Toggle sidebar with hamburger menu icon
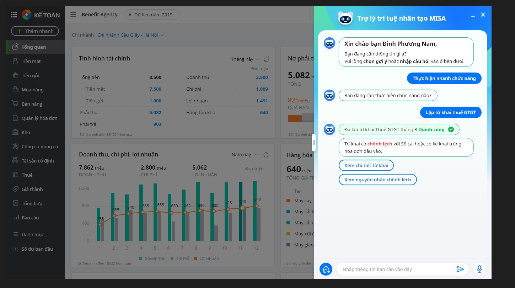515x288 pixels. pyautogui.click(x=73, y=15)
